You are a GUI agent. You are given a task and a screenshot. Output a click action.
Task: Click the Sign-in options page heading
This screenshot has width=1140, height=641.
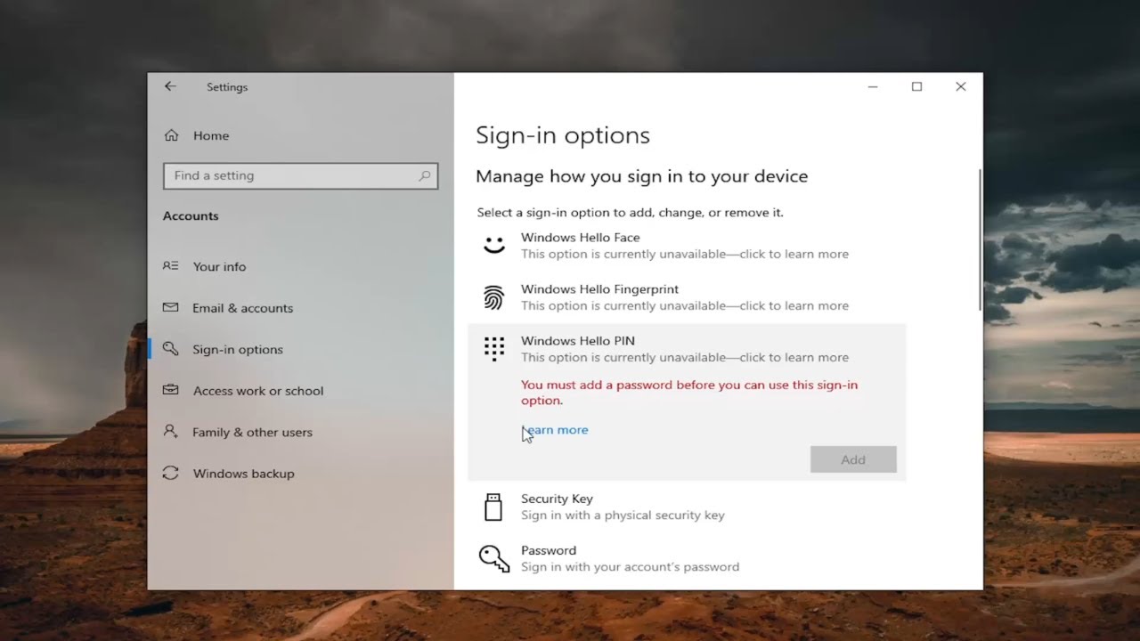(x=563, y=135)
